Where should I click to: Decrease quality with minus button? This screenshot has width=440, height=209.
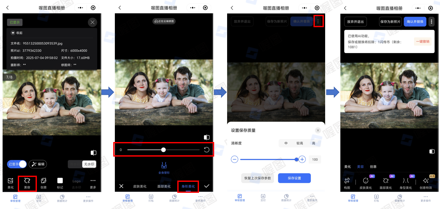[235, 159]
